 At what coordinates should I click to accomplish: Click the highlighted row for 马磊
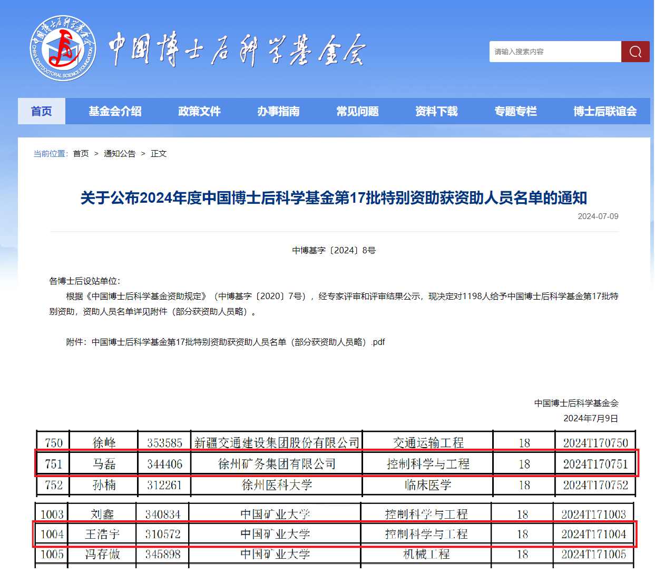(x=336, y=463)
